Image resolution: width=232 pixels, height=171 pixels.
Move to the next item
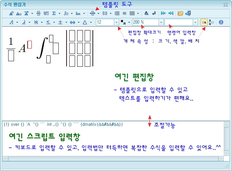click(171, 13)
